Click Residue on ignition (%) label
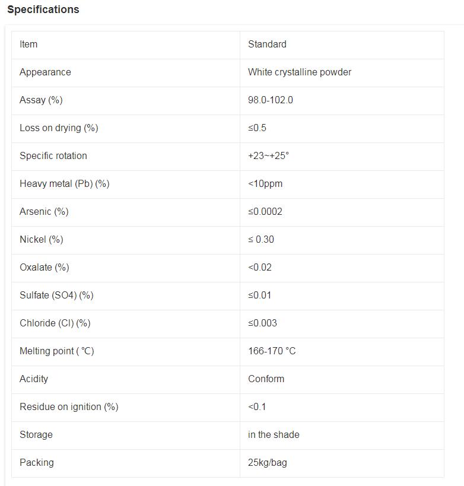Screen dimensions: 464x486 [69, 406]
